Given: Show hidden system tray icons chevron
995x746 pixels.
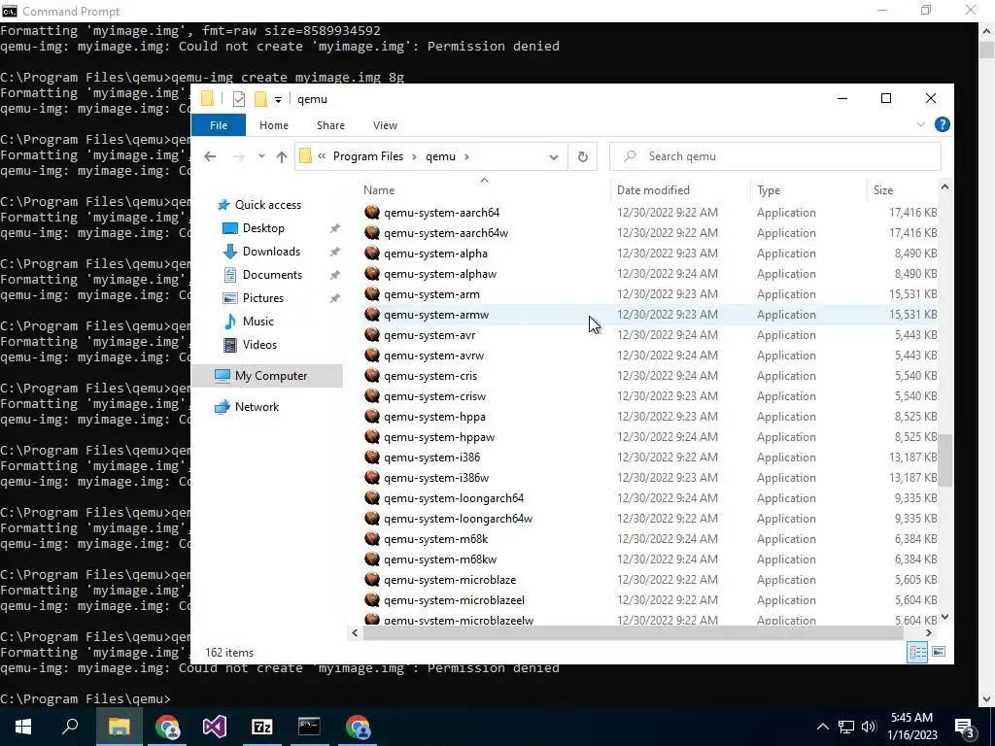Looking at the screenshot, I should (822, 727).
